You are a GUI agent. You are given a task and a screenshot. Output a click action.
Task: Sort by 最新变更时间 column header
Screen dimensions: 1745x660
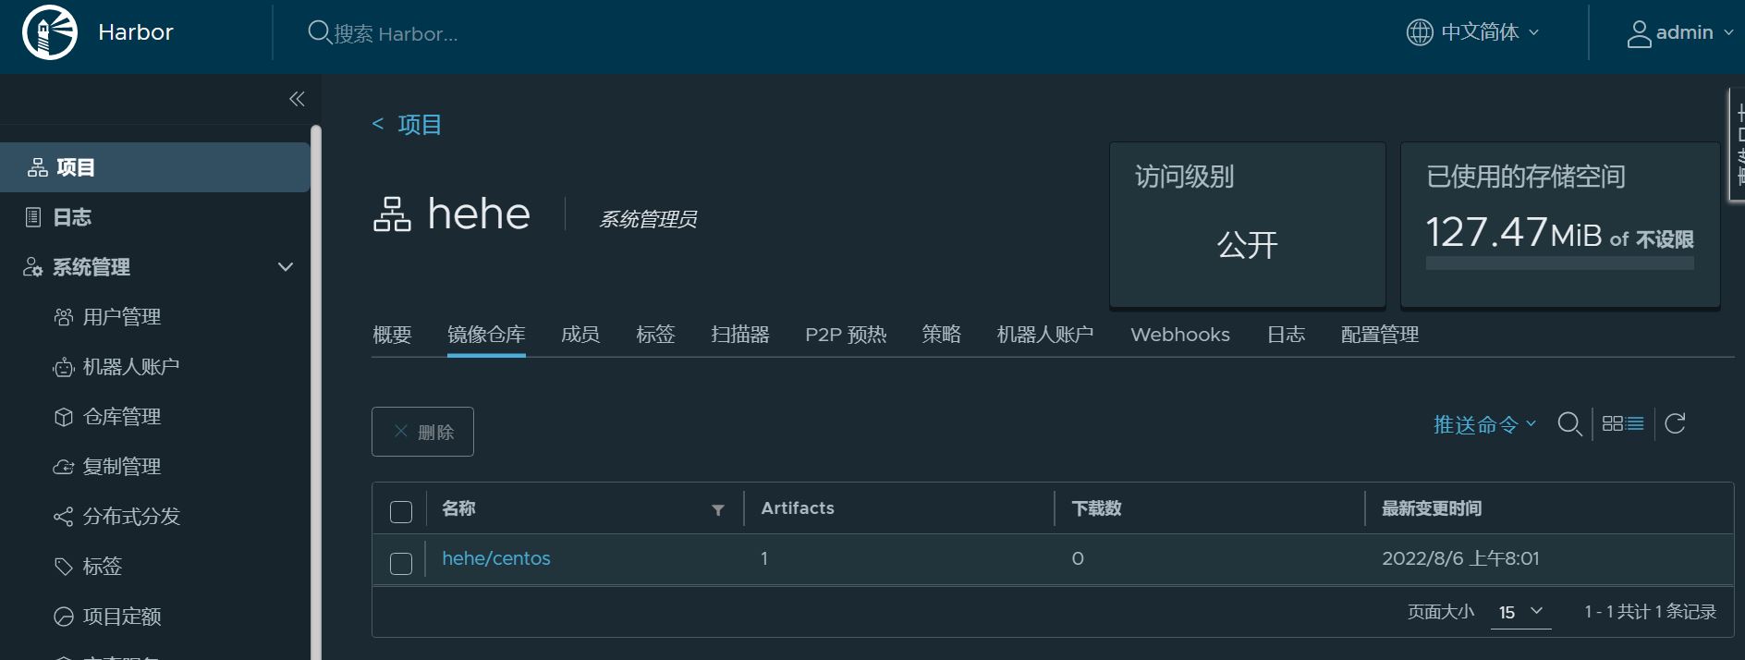(1432, 507)
